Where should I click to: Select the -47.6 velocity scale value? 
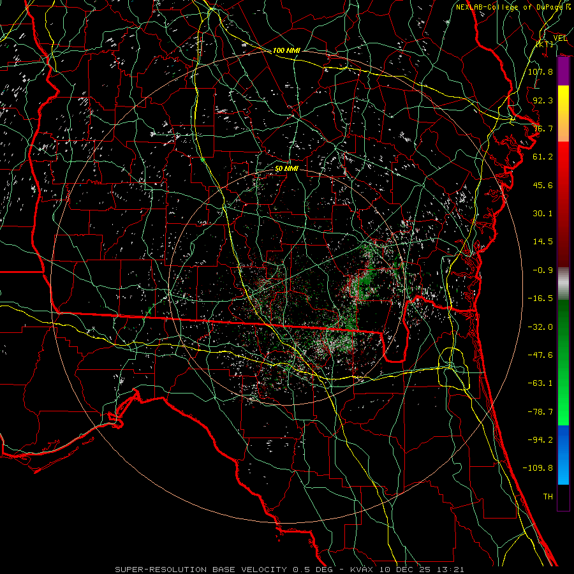[540, 355]
